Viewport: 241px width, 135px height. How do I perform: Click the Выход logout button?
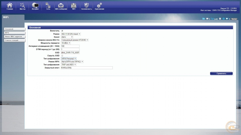click(234, 19)
